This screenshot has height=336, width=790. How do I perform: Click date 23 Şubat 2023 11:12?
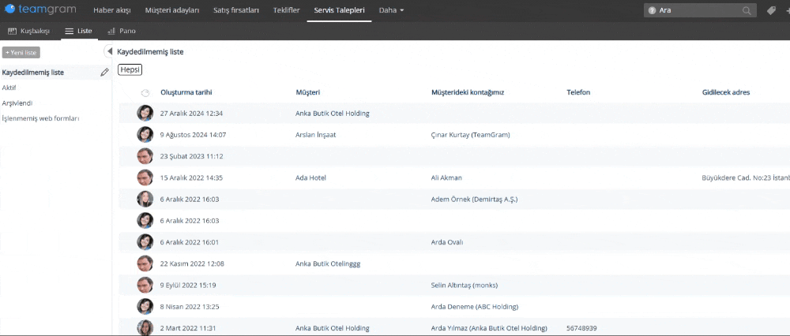pos(191,156)
